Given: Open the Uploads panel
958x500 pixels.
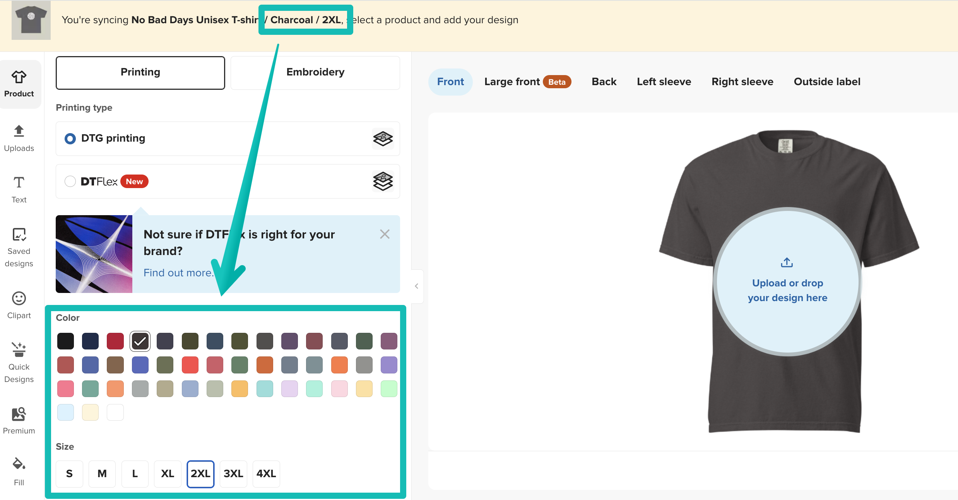Looking at the screenshot, I should pyautogui.click(x=19, y=138).
